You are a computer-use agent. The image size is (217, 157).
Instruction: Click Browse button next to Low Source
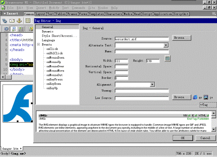click(x=182, y=97)
